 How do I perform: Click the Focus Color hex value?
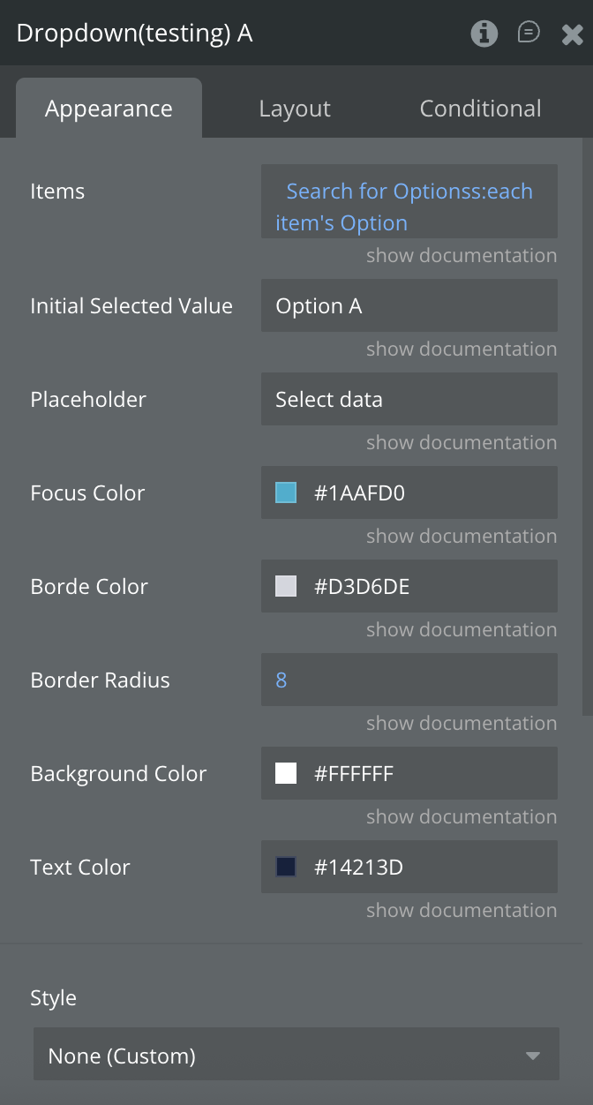click(x=360, y=493)
